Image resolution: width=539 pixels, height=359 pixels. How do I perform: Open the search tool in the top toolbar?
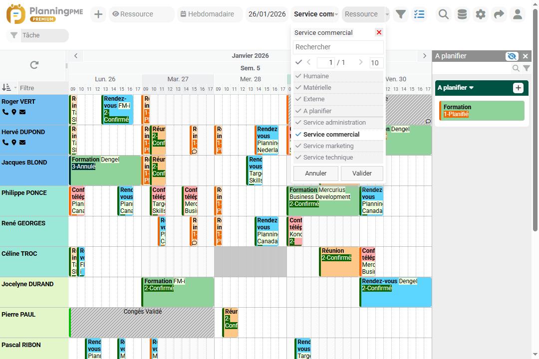(443, 14)
